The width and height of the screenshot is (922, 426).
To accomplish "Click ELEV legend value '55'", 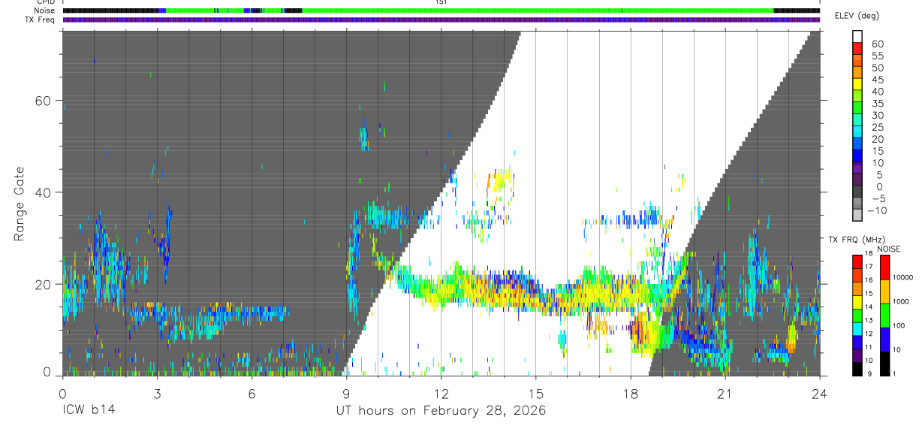I will click(877, 56).
